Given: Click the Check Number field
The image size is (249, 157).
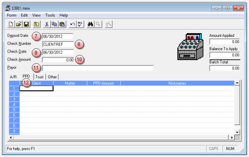Looking at the screenshot, I should [58, 44].
